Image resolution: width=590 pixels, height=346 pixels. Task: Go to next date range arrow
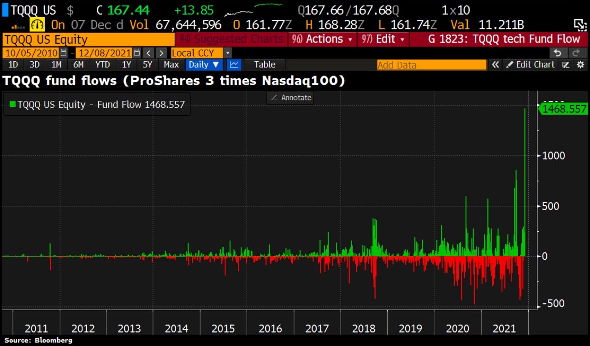click(x=161, y=53)
